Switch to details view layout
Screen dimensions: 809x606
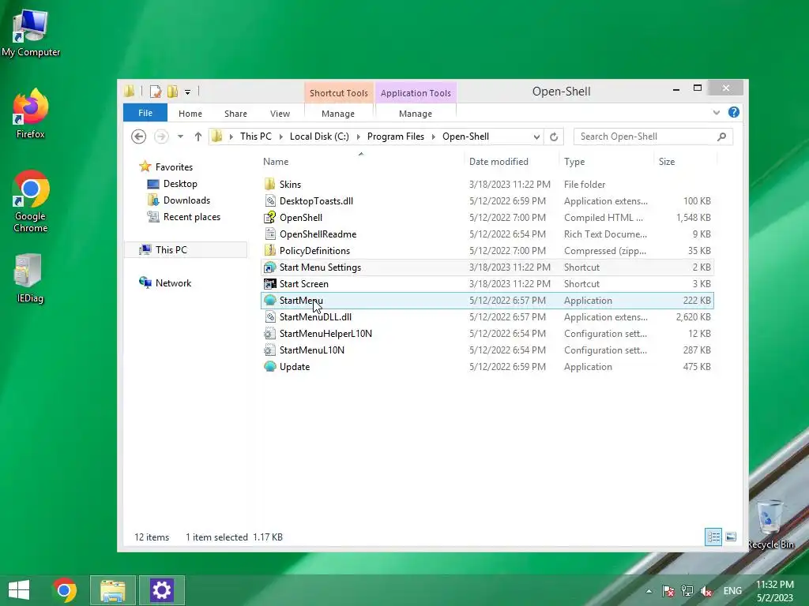(x=713, y=537)
